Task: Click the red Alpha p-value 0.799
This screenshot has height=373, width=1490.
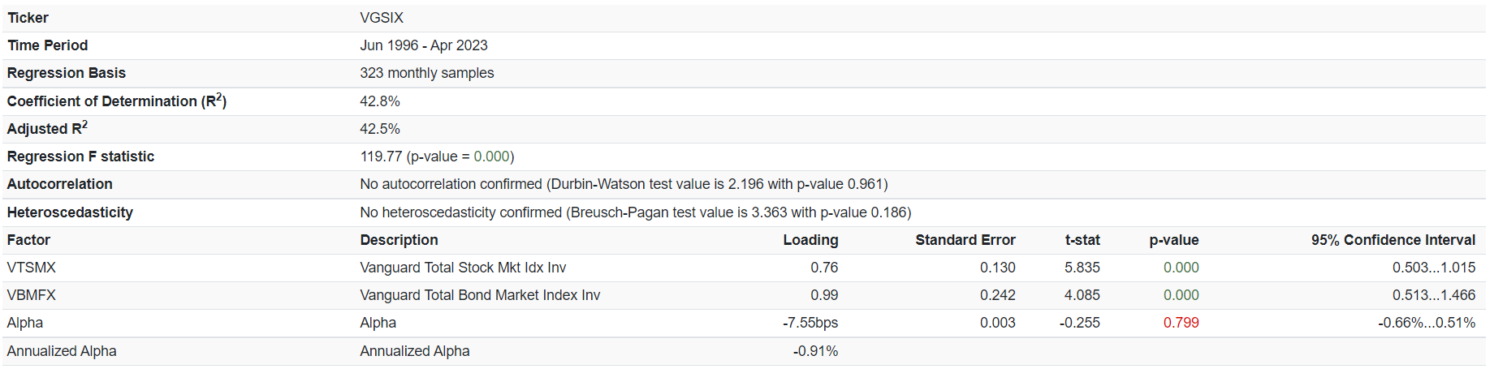Action: pyautogui.click(x=1181, y=323)
